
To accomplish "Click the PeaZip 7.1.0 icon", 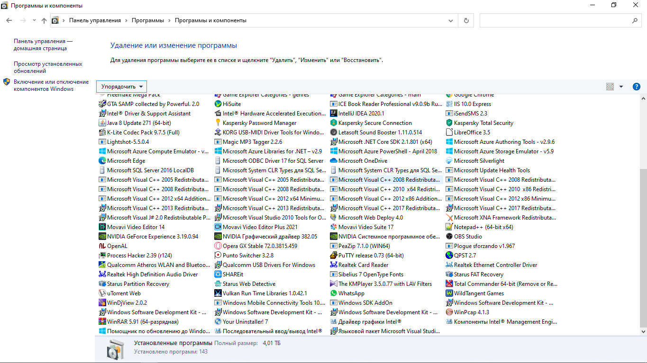I will tap(334, 246).
